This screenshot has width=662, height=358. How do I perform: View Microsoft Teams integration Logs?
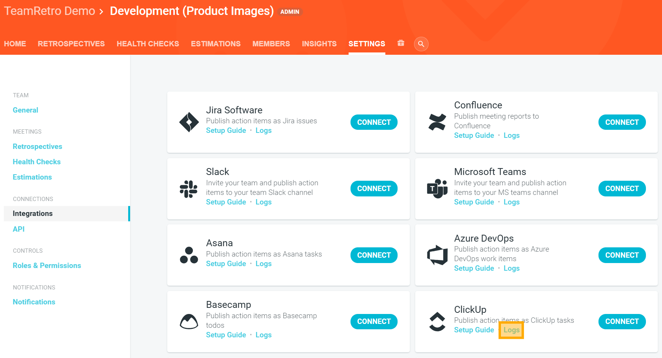[x=512, y=202]
